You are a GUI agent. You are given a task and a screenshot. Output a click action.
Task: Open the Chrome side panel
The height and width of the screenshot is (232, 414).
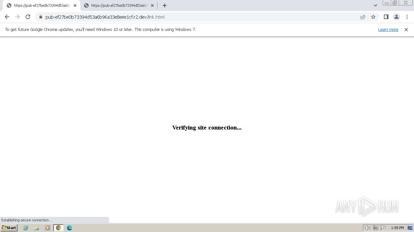[x=386, y=17]
